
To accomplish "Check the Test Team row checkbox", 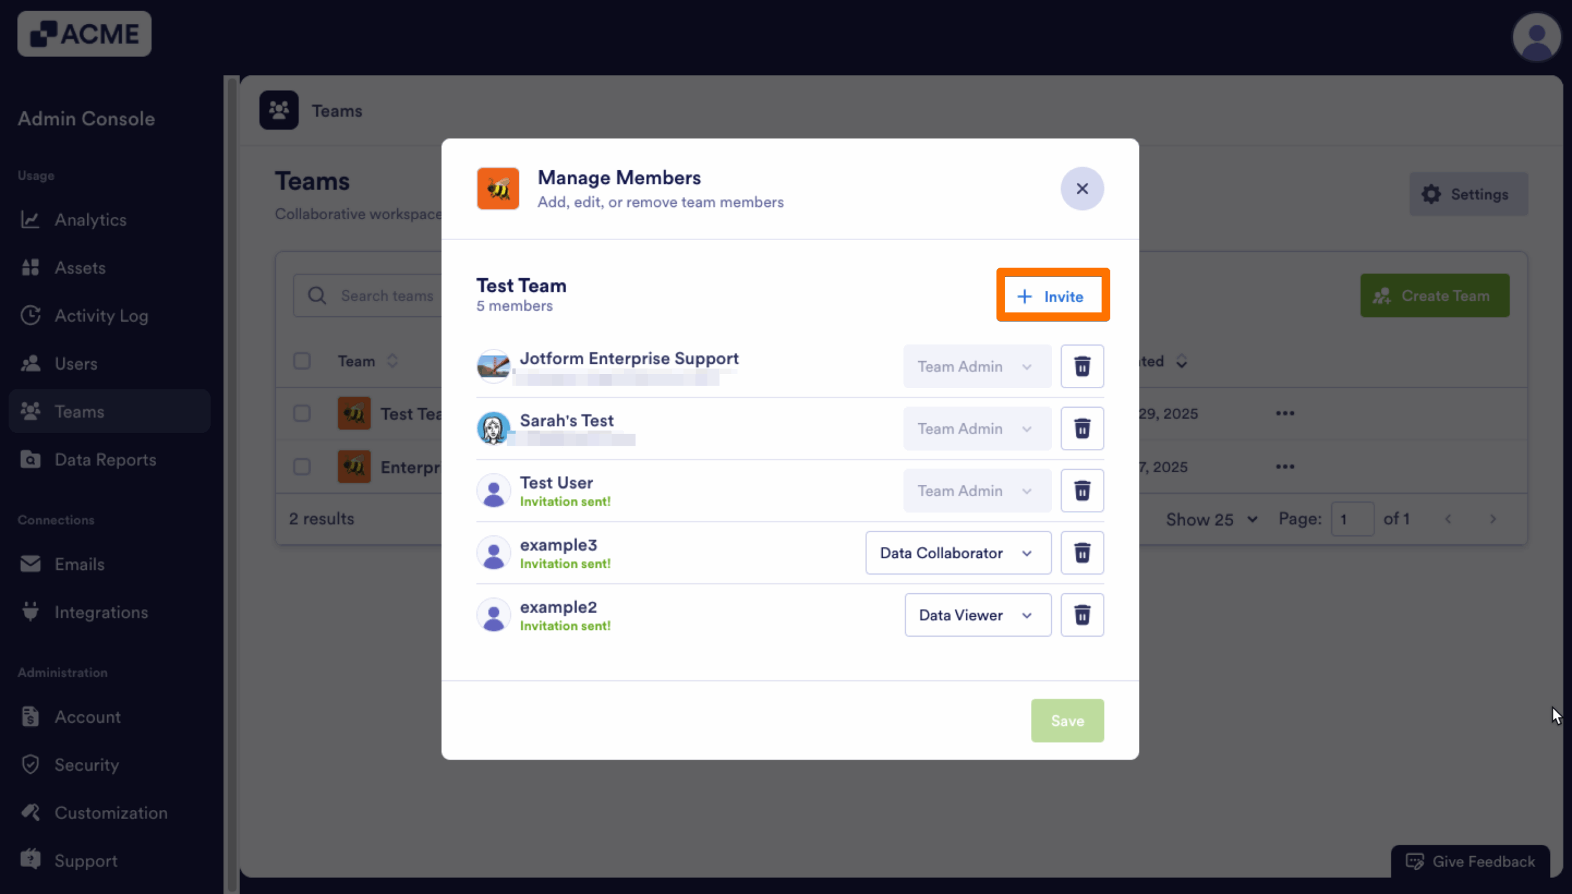I will pyautogui.click(x=302, y=413).
